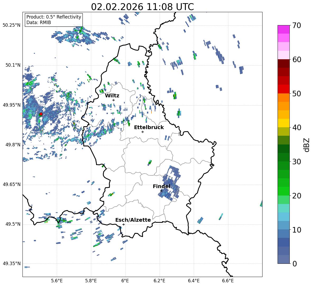Viewport: 313px width, 286px height.
Task: Click the timestamp title 02.02.2026 11:08 UTC
Action: click(142, 7)
